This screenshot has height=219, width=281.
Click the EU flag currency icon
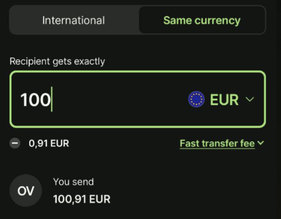click(x=196, y=99)
